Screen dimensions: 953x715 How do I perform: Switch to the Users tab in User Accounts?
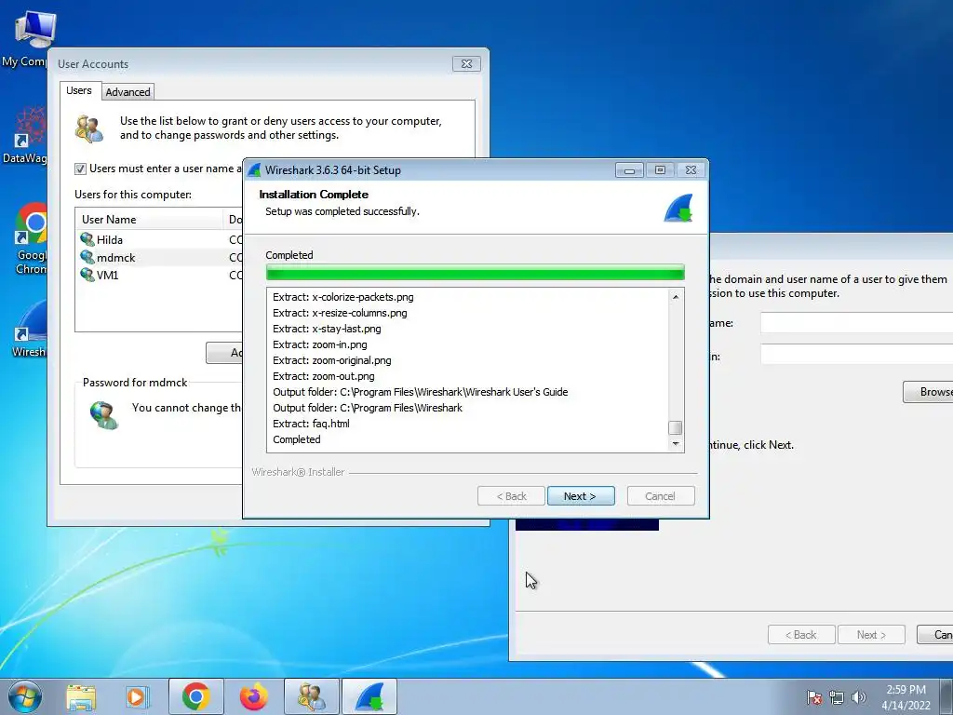pos(79,90)
